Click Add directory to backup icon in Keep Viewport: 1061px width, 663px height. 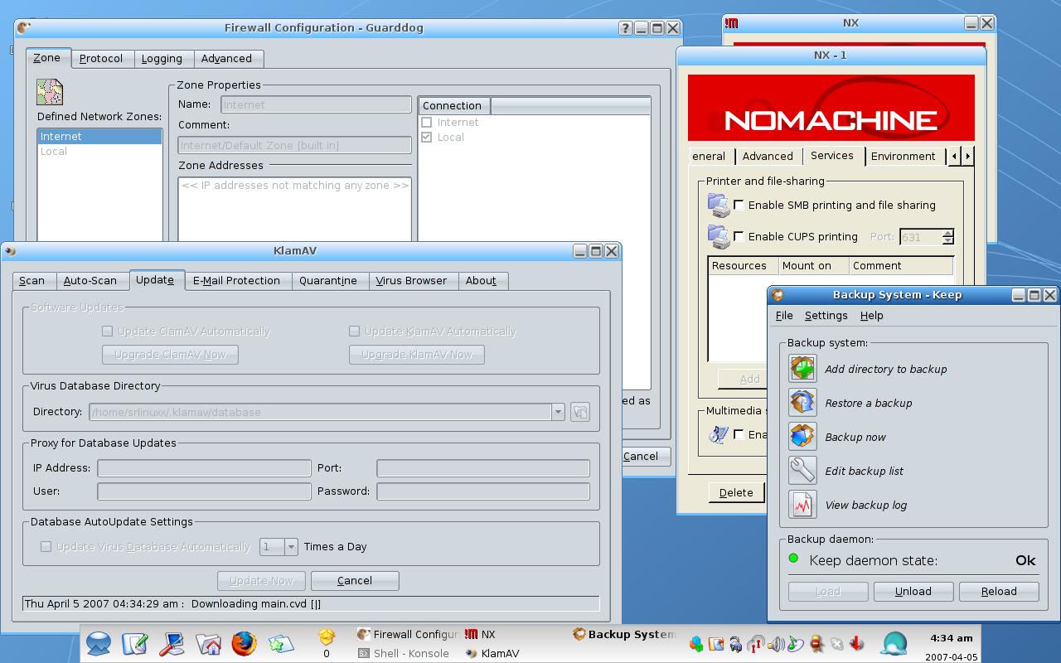point(802,369)
